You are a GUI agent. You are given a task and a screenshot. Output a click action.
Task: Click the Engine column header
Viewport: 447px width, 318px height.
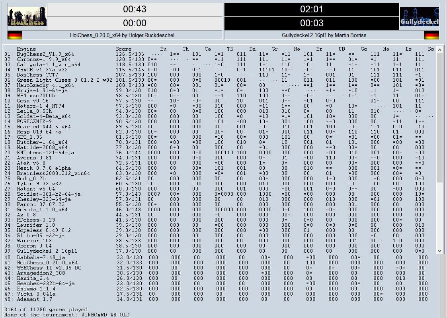(27, 49)
